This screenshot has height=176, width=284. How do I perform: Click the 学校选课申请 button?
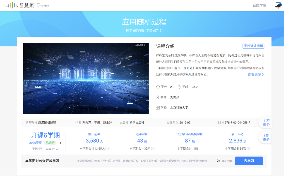[253, 46]
